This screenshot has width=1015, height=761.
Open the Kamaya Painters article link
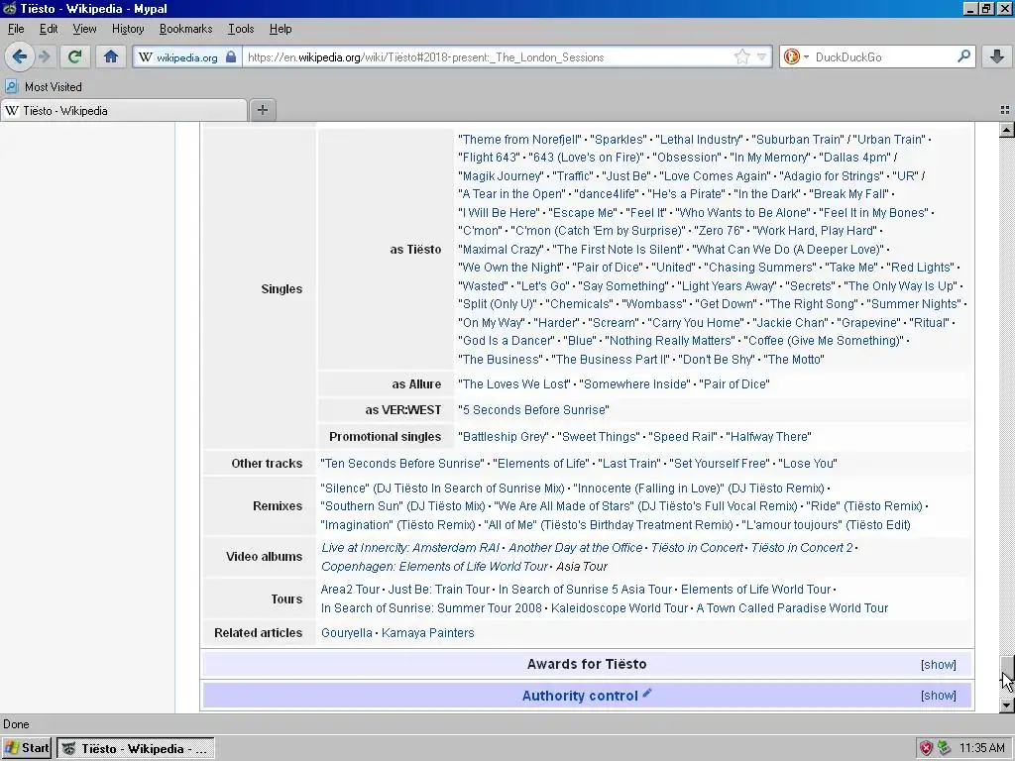click(x=428, y=633)
